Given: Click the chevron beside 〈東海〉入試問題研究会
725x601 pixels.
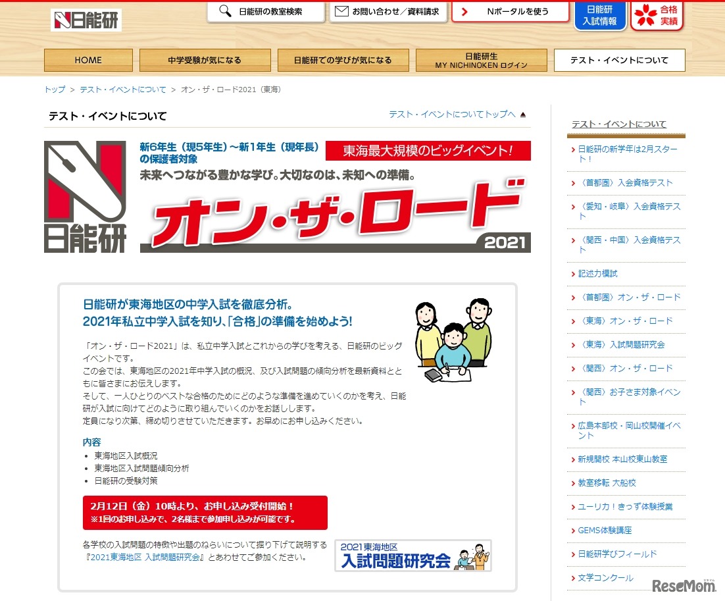Looking at the screenshot, I should click(573, 345).
